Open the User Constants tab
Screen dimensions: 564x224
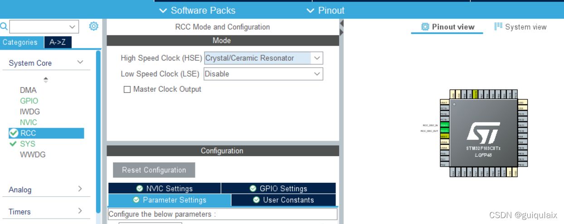(x=283, y=200)
